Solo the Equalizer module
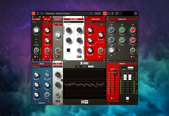The height and width of the screenshot is (116, 169). pos(134,57)
